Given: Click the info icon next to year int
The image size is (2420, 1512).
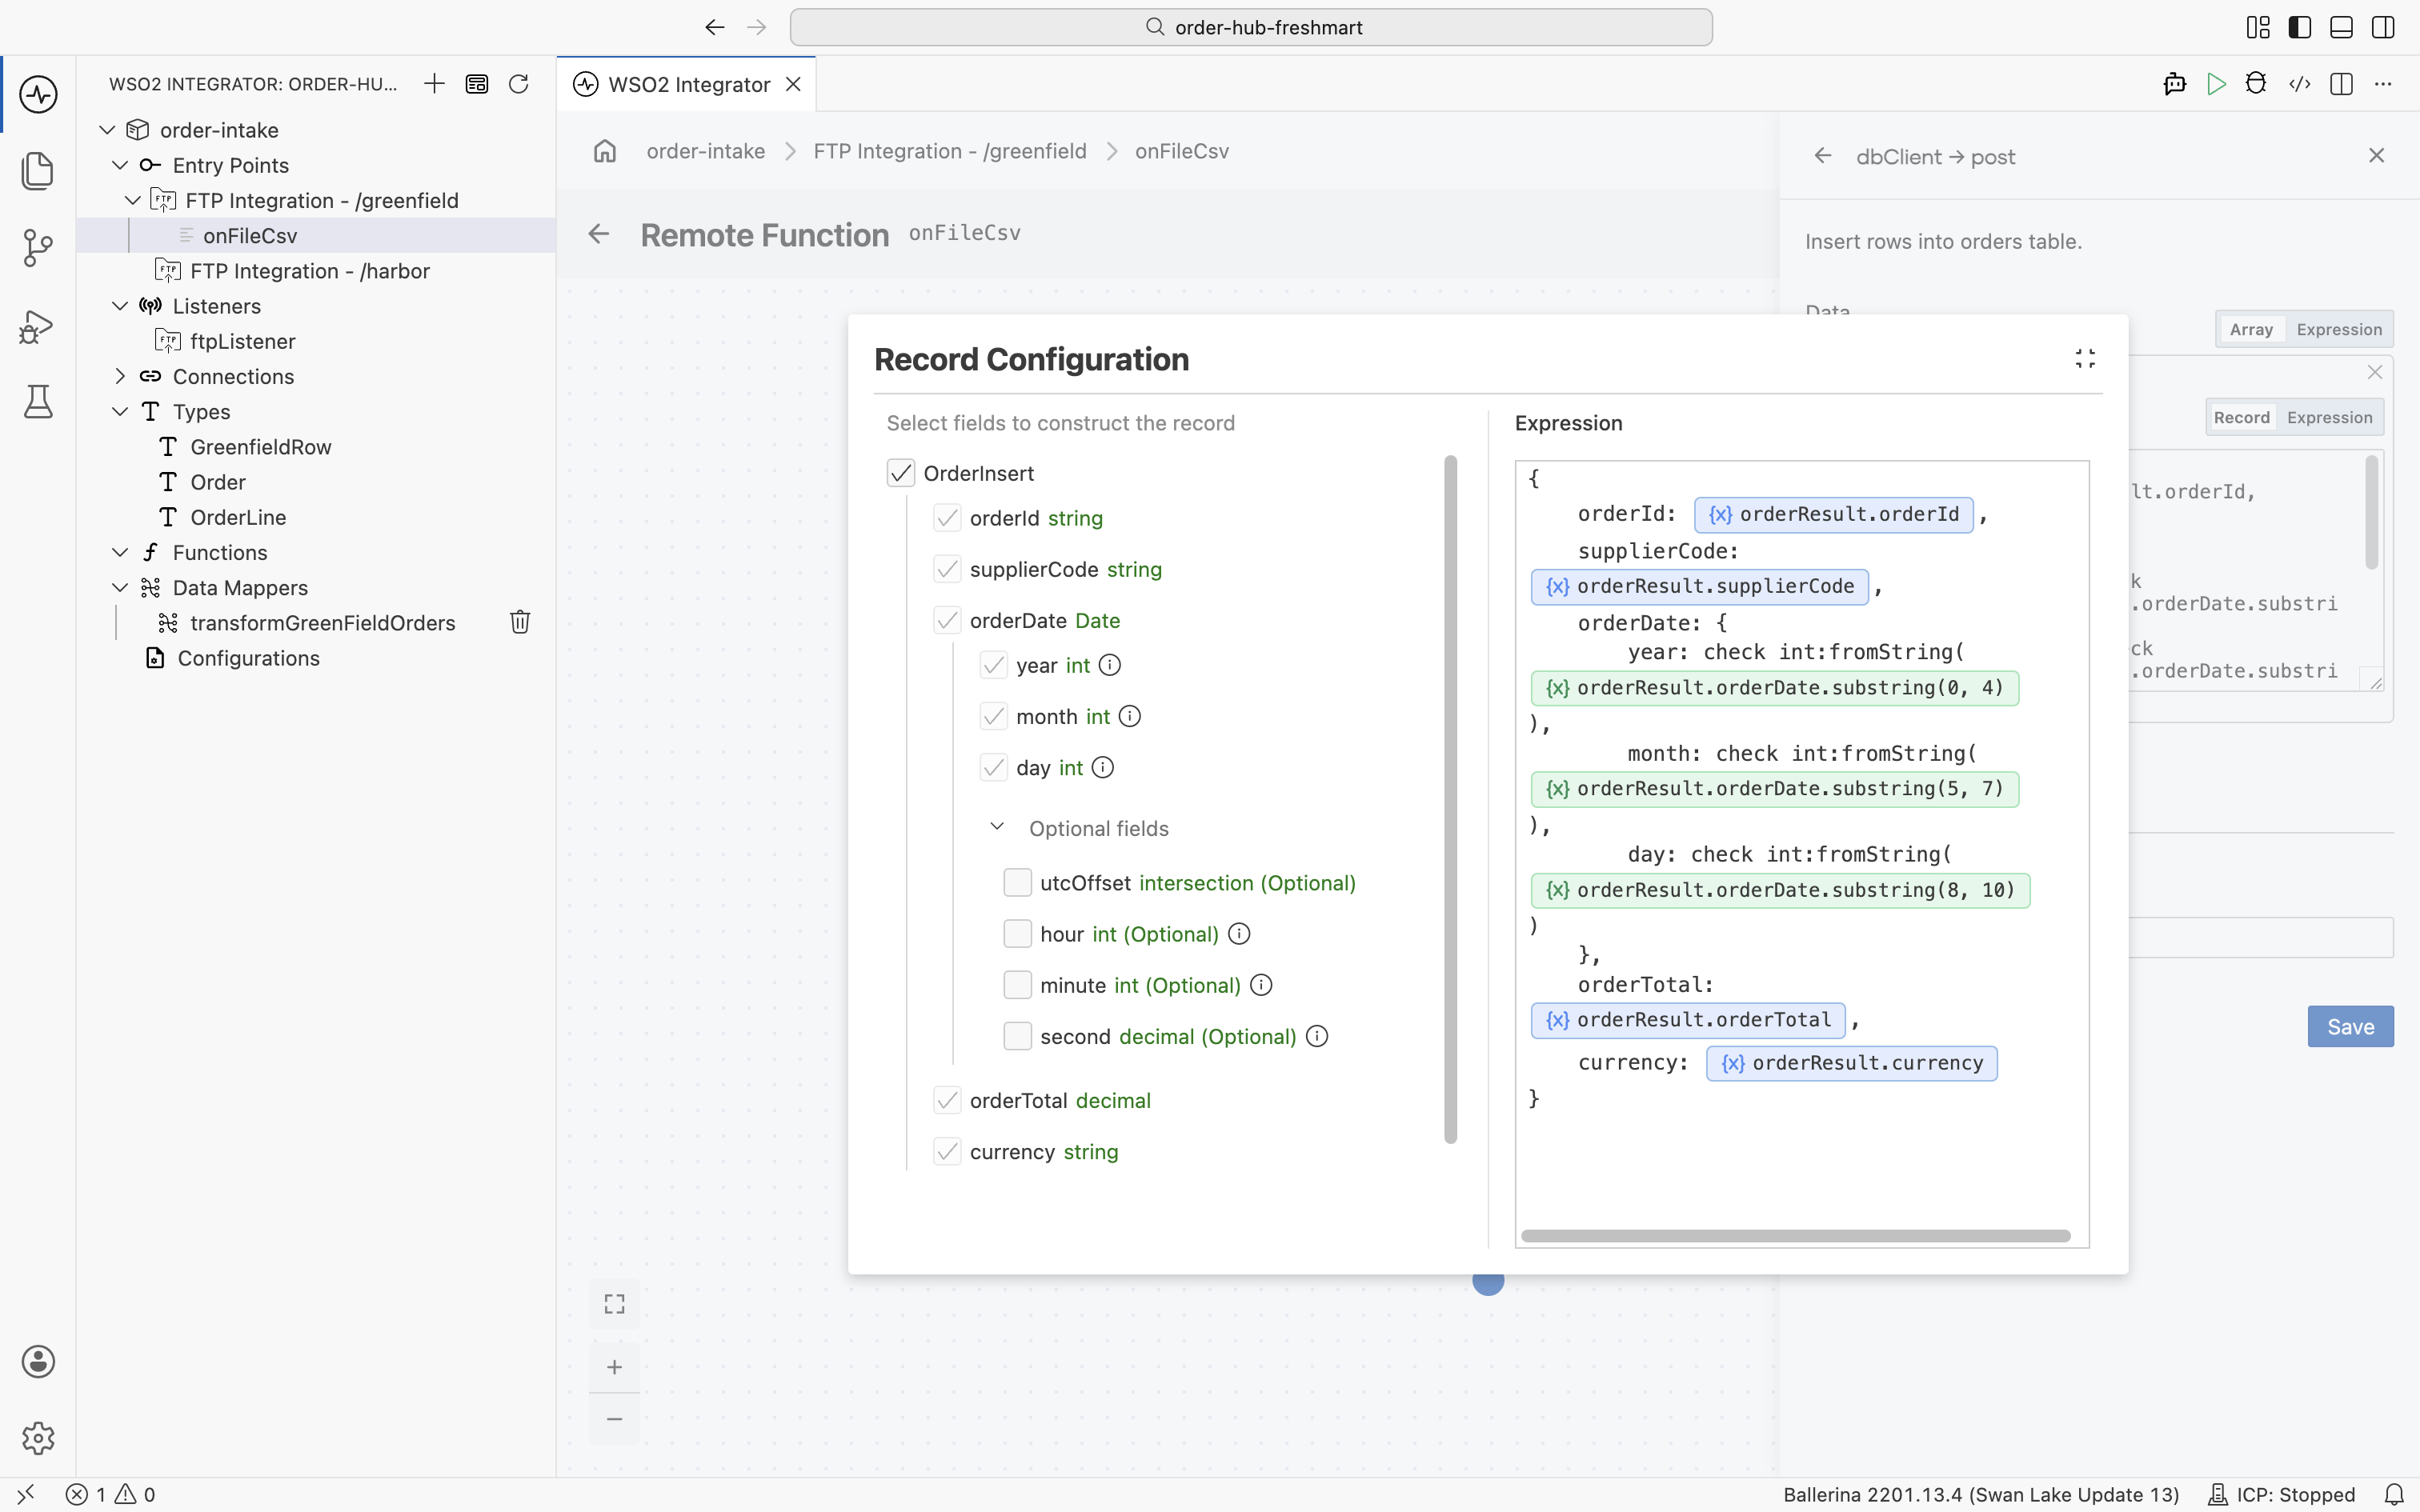Looking at the screenshot, I should (1110, 665).
